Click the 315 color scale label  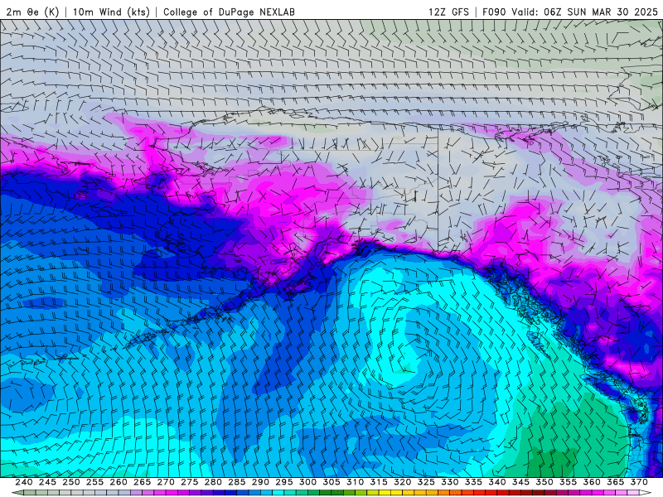coord(379,482)
